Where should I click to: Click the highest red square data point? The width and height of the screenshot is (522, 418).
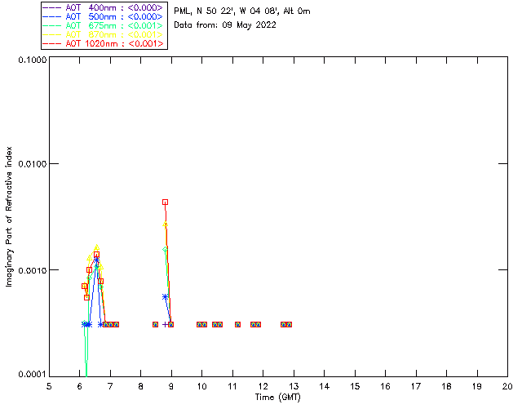165,202
